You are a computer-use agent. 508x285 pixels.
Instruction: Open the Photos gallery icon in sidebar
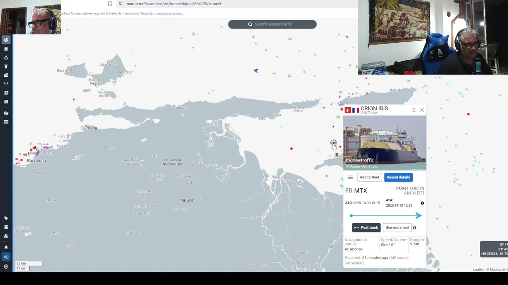[6, 93]
